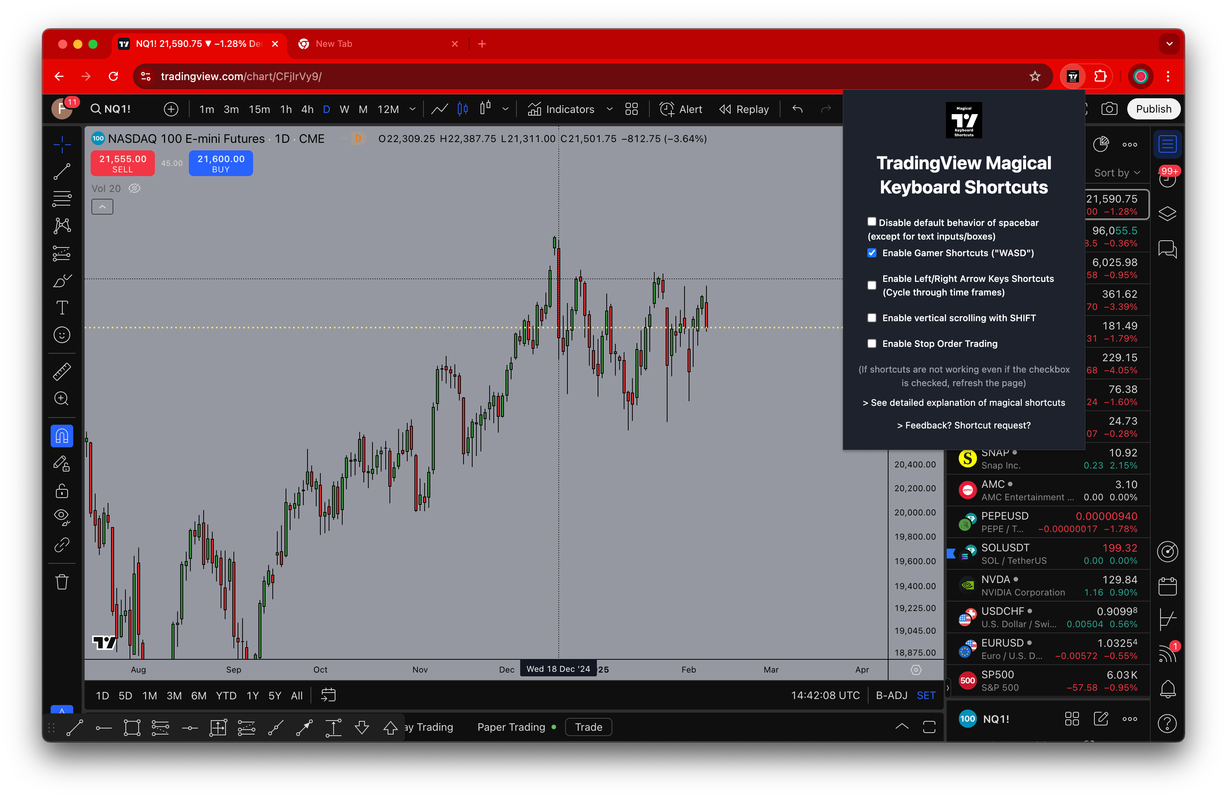Take a chart snapshot with camera
The image size is (1227, 798).
point(1109,109)
